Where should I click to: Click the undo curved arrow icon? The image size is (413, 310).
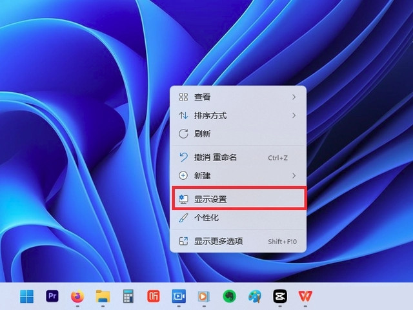point(183,157)
